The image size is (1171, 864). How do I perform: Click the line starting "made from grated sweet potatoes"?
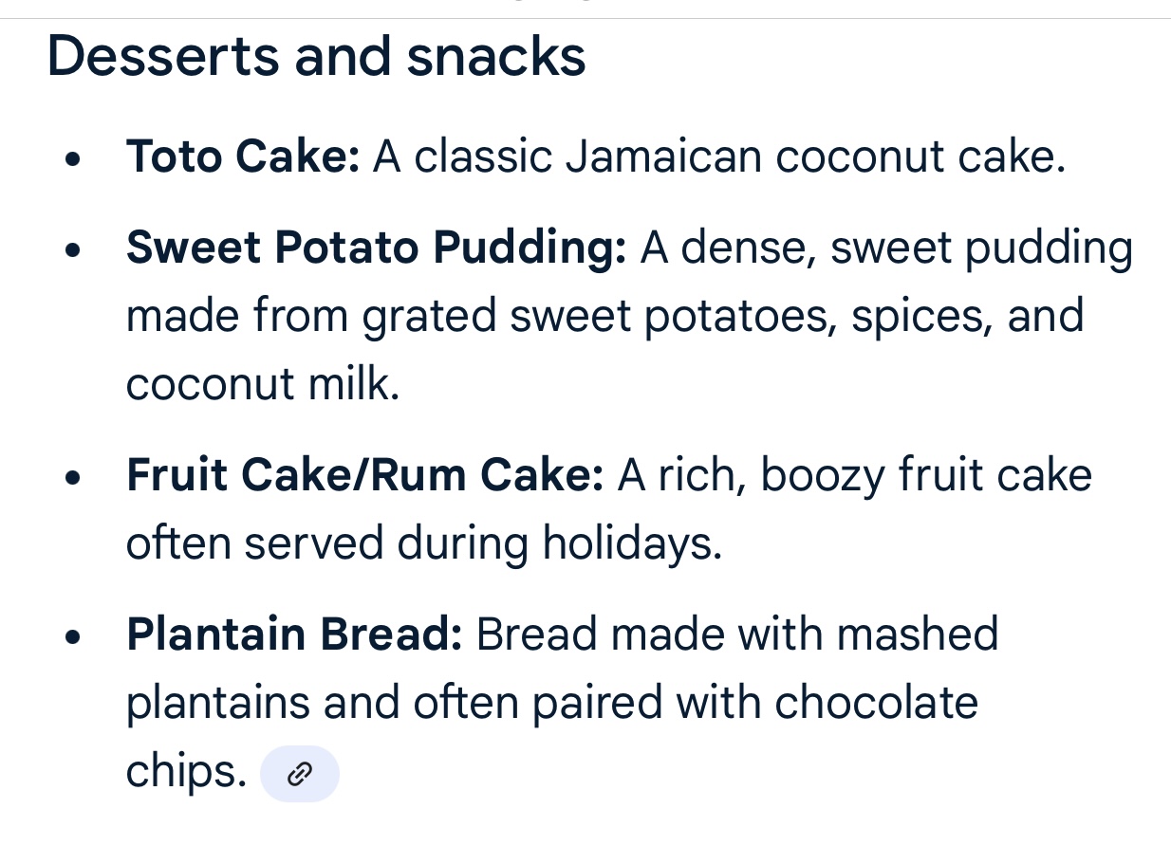point(604,316)
